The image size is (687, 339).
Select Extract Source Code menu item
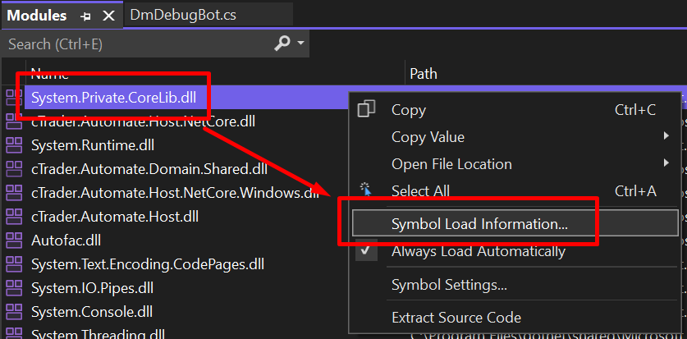click(x=456, y=317)
